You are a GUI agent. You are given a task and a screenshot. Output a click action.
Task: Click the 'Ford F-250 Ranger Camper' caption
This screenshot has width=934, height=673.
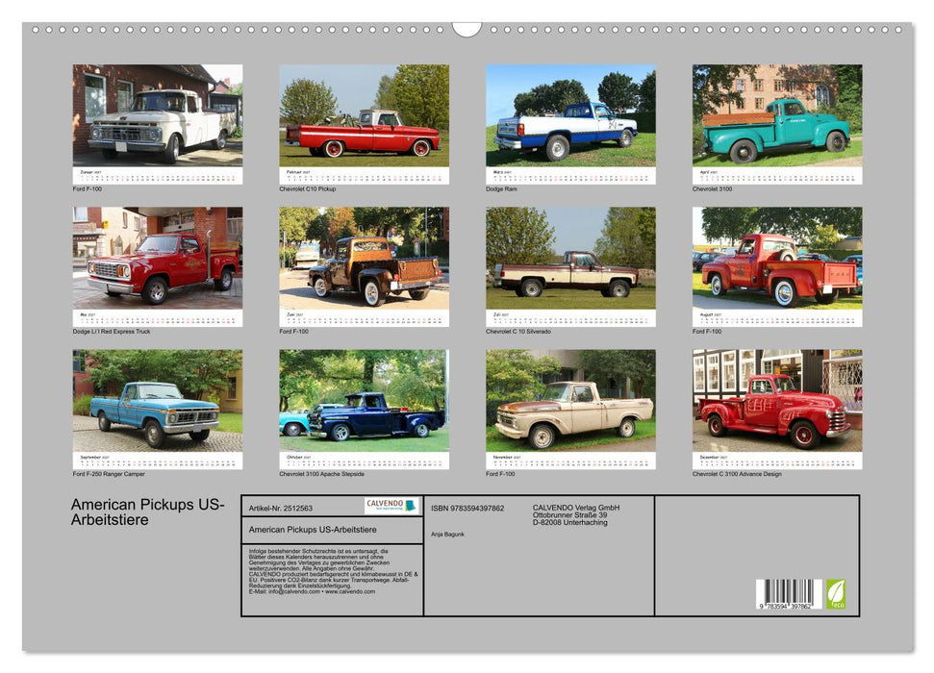(x=109, y=474)
